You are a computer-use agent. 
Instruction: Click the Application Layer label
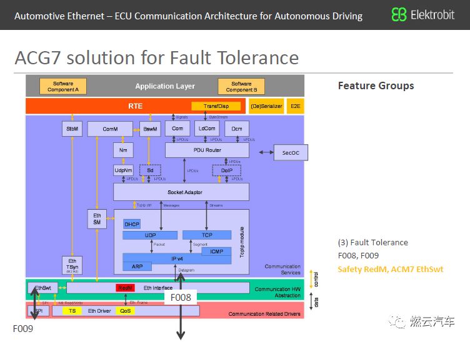point(165,86)
